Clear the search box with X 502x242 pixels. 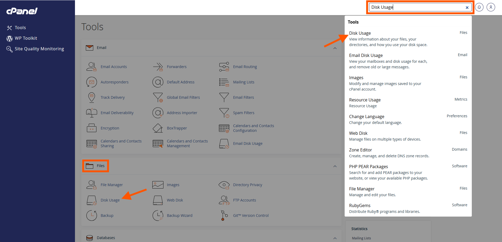[x=467, y=7]
